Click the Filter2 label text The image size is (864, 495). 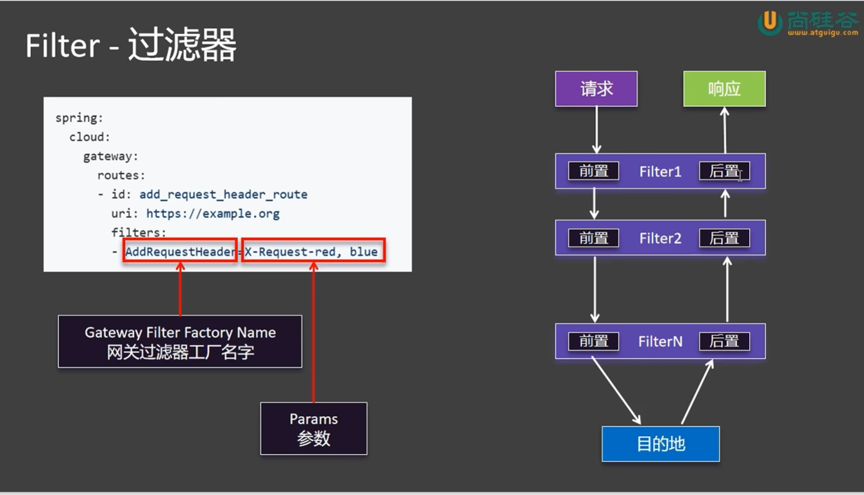[x=660, y=239]
